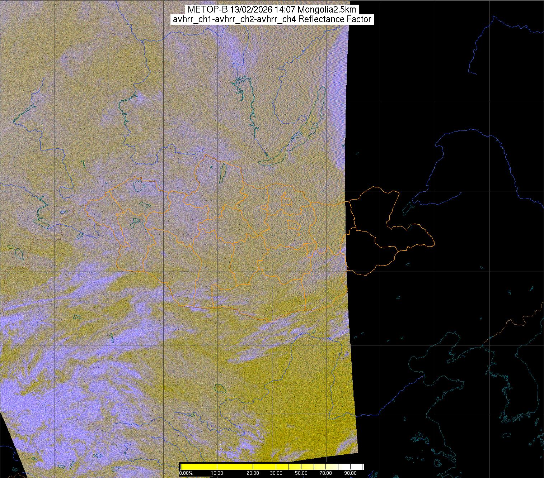
Task: Click the narrow Lake Khövsgöl outline in northern Mongolia
Action: pos(222,171)
